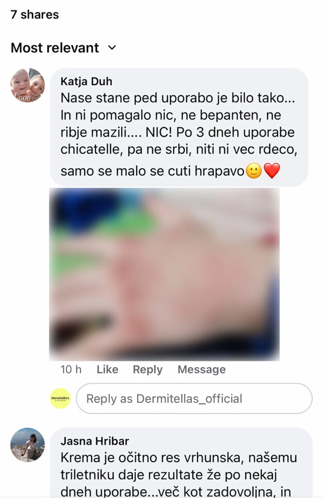View the 7 shares list
Viewport: 323px width, 498px height.
point(35,15)
